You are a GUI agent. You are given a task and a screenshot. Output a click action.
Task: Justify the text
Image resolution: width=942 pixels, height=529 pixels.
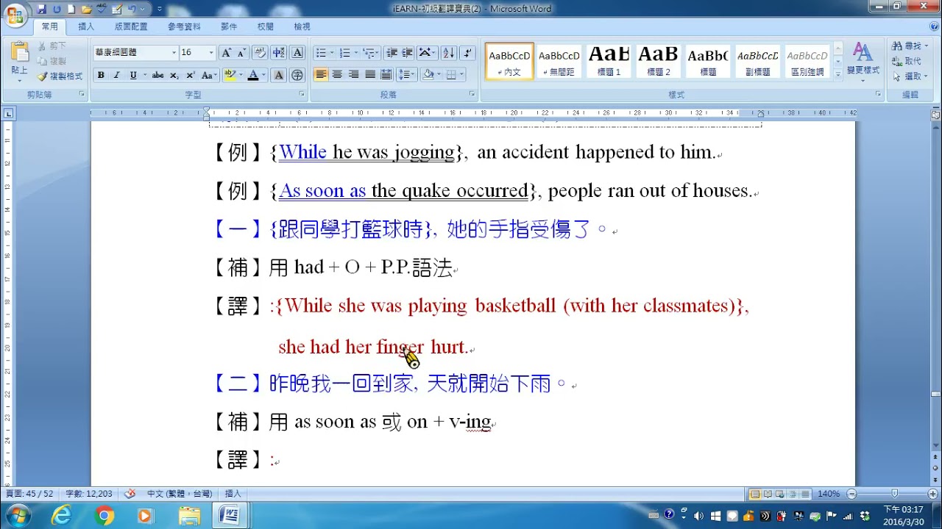(369, 75)
